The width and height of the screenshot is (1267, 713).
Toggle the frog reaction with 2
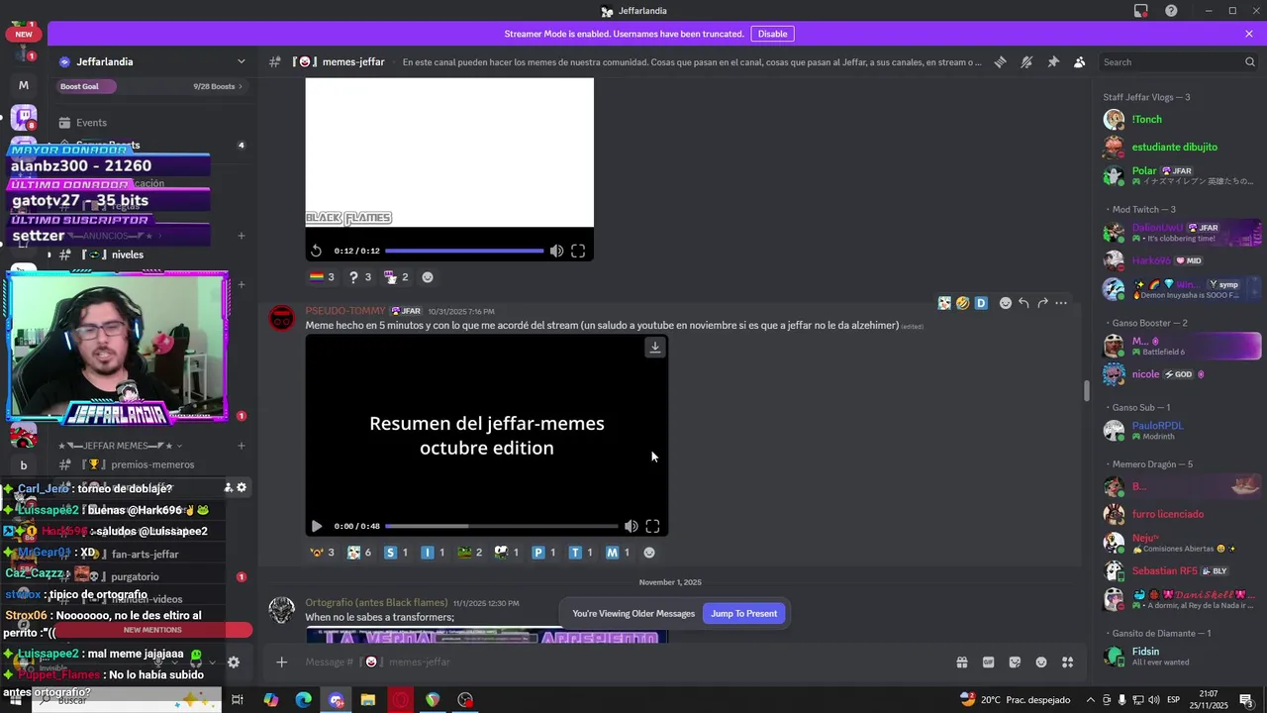point(470,553)
